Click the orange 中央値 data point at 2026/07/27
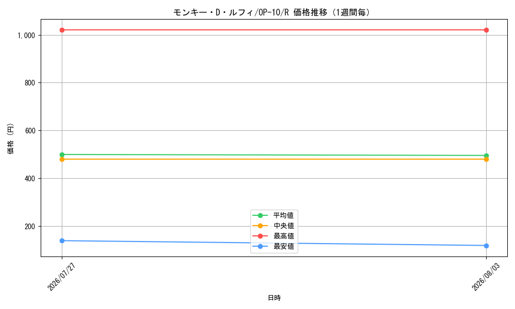The height and width of the screenshot is (309, 515). pyautogui.click(x=62, y=159)
